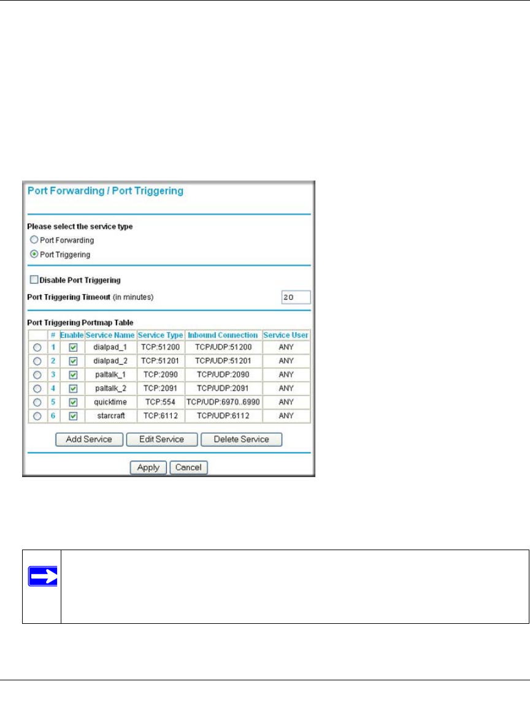Click the paltalk_2 service name cell

[x=110, y=388]
